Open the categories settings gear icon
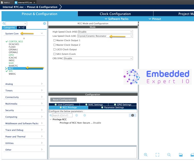 [44, 24]
